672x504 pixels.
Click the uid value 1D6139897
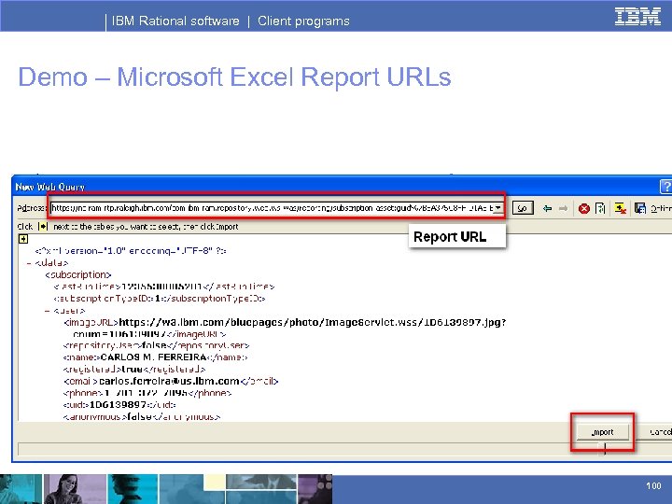(118, 404)
